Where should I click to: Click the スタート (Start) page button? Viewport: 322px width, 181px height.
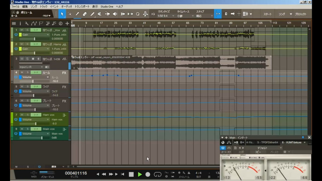pos(267,14)
